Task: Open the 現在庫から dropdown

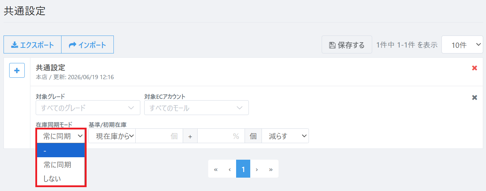Action: click(112, 136)
